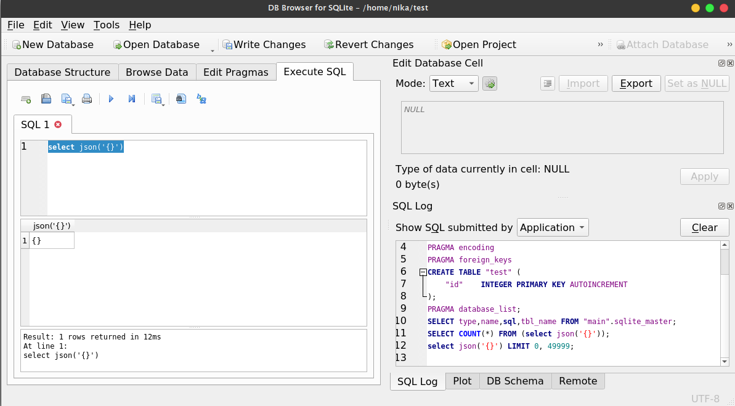
Task: Undock the SQL Log panel
Action: 721,206
